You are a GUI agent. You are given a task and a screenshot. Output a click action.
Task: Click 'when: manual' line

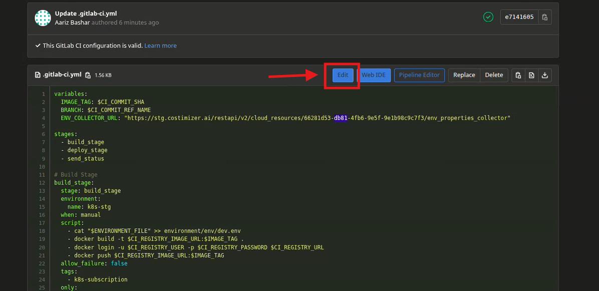point(81,215)
